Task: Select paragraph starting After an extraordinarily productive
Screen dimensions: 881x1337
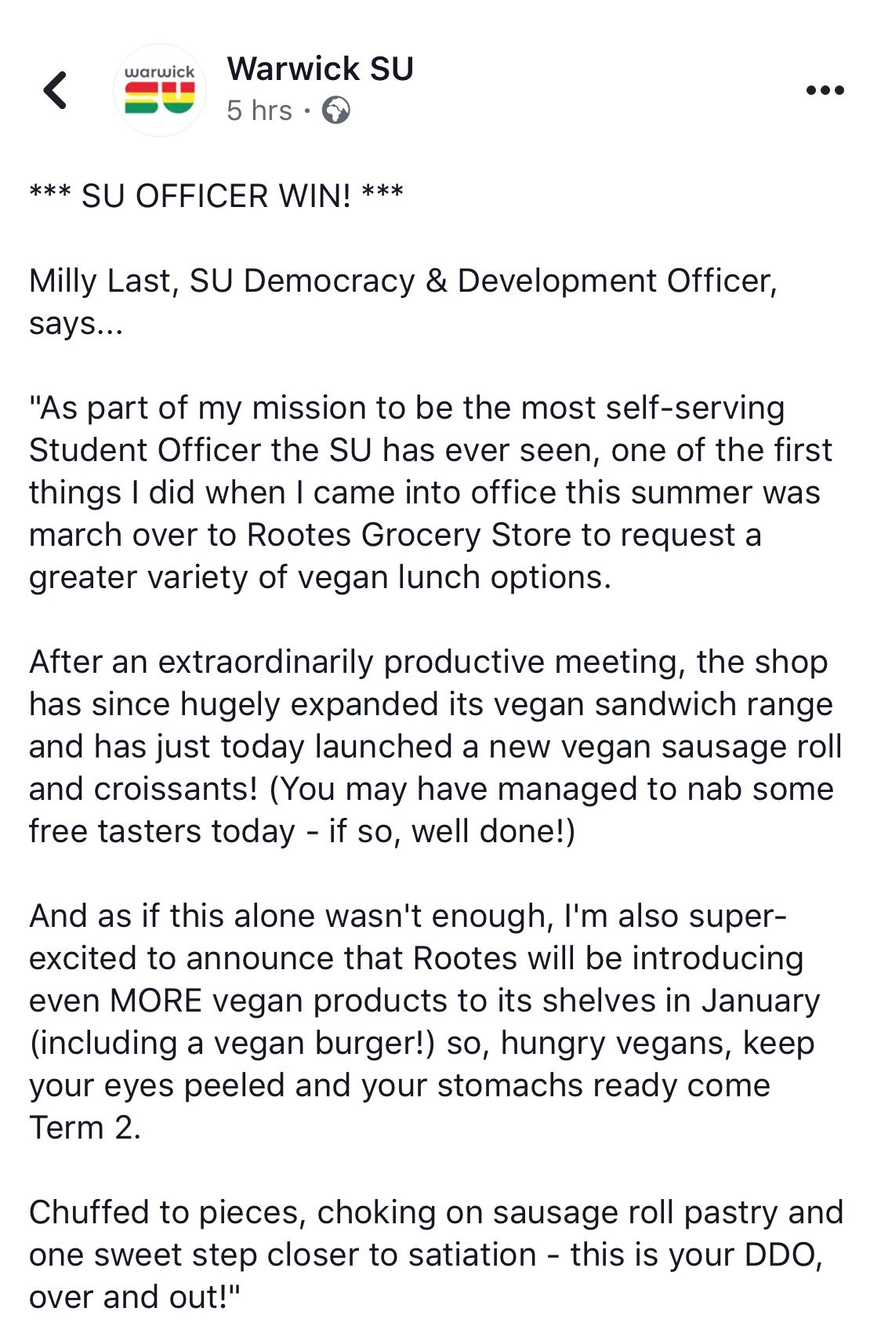Action: [x=435, y=747]
